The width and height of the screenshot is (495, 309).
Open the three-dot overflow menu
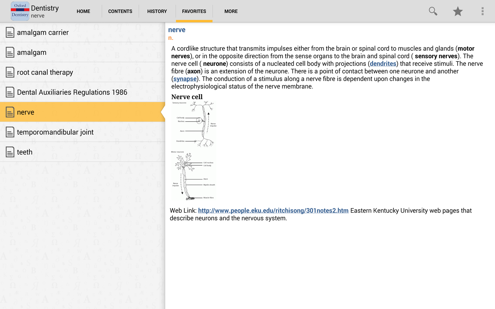[482, 11]
